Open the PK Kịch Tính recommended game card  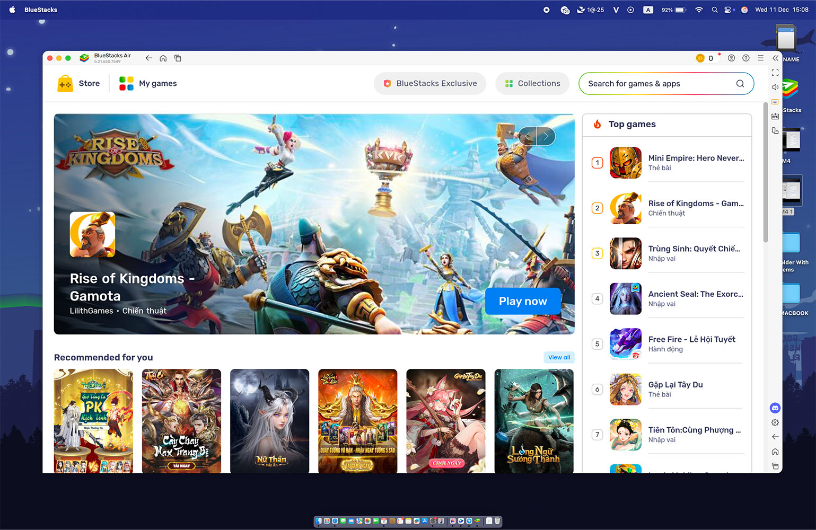93,421
